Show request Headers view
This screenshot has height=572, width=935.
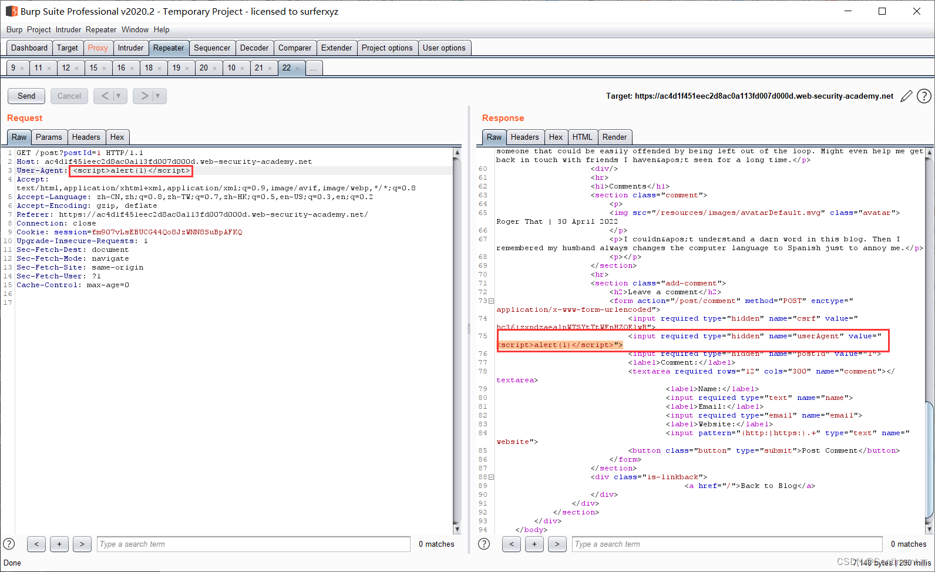coord(86,137)
